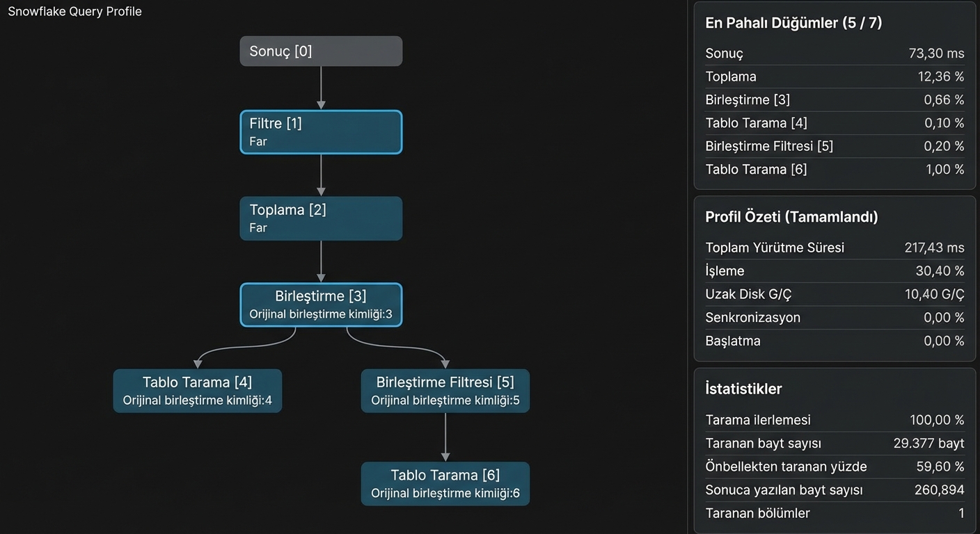980x534 pixels.
Task: Collapse the İstatistikler panel header
Action: point(743,389)
